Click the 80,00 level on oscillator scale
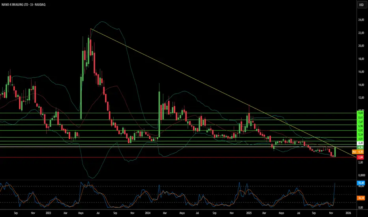The width and height of the screenshot is (368, 217). [x=361, y=186]
